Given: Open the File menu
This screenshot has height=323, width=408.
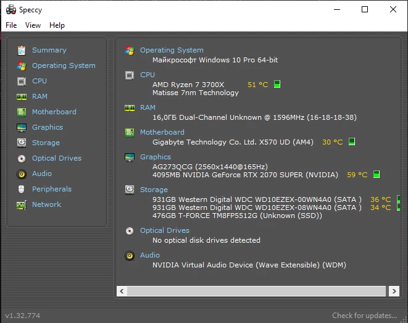Looking at the screenshot, I should [x=11, y=25].
